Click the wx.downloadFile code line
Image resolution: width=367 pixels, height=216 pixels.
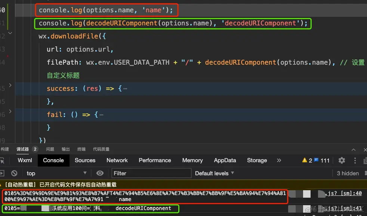72,36
